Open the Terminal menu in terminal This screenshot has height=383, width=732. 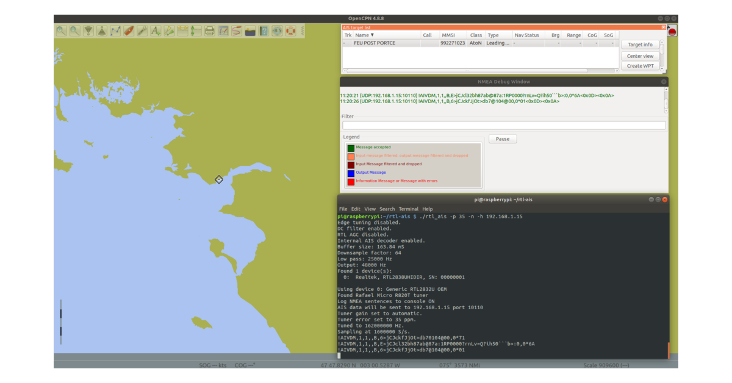[409, 209]
